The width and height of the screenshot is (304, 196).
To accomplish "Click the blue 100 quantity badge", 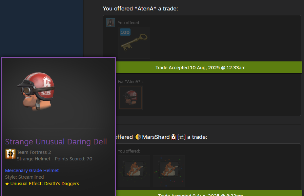I will [x=125, y=32].
